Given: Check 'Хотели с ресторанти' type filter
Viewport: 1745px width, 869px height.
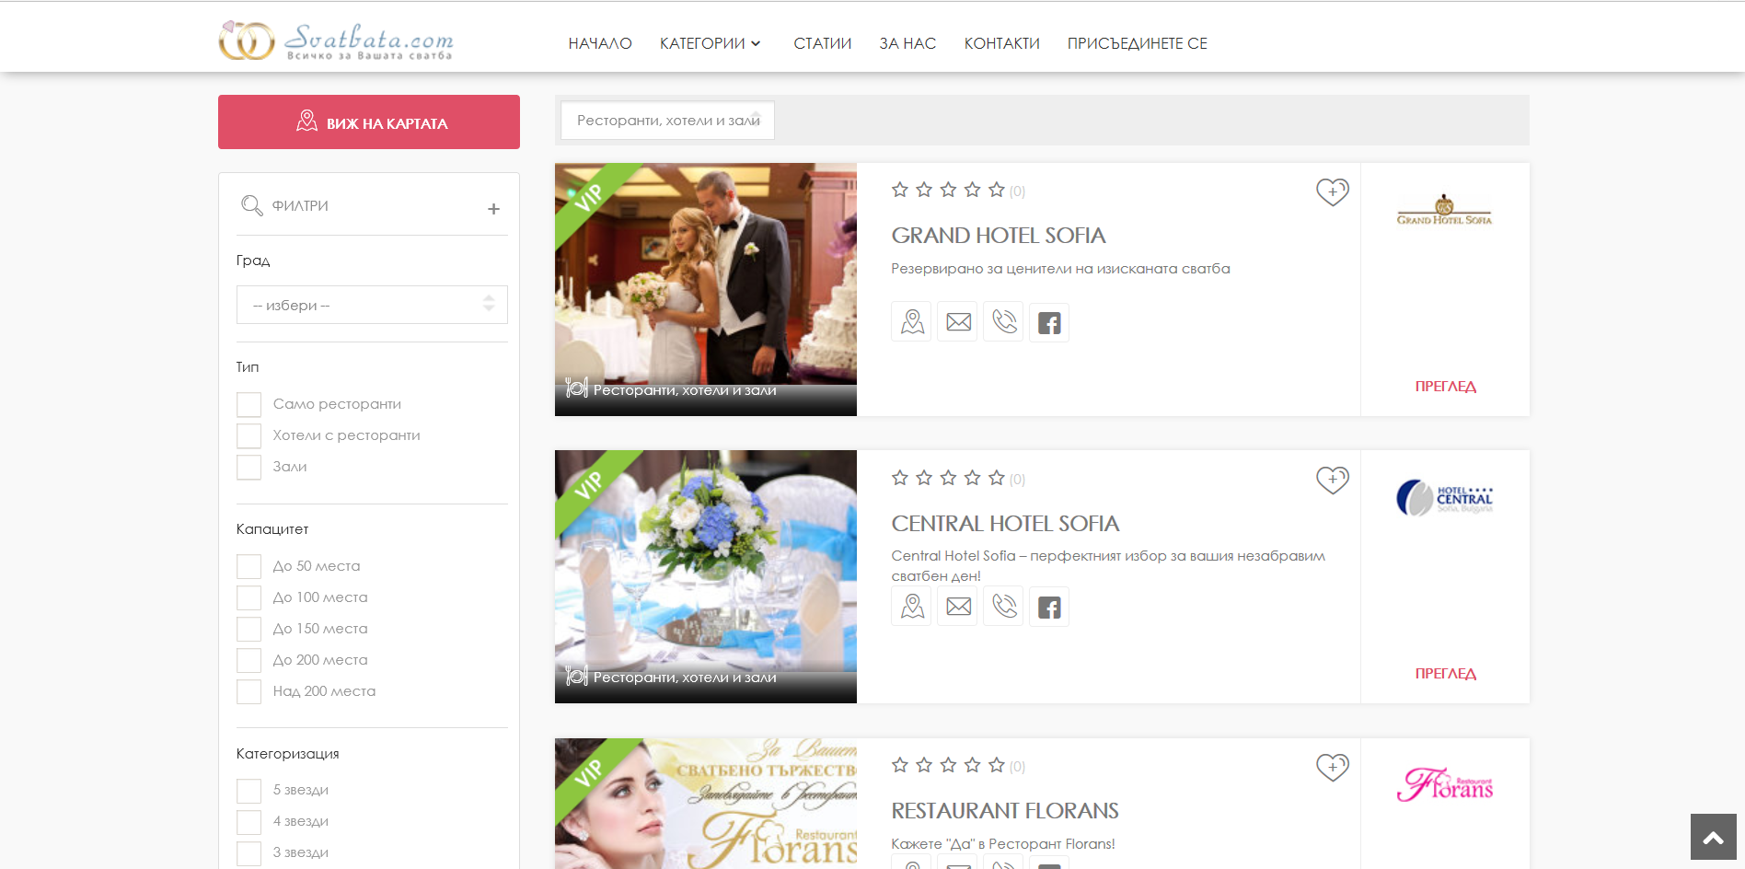Looking at the screenshot, I should pos(248,435).
